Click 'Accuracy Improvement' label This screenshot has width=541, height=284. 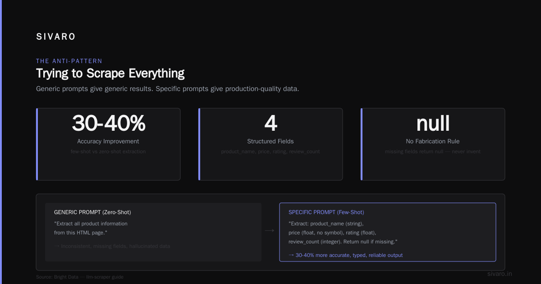108,142
